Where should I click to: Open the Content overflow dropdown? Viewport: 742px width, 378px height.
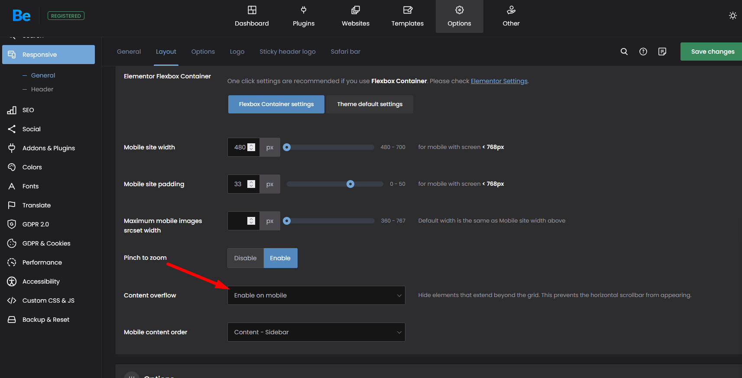[x=316, y=295]
